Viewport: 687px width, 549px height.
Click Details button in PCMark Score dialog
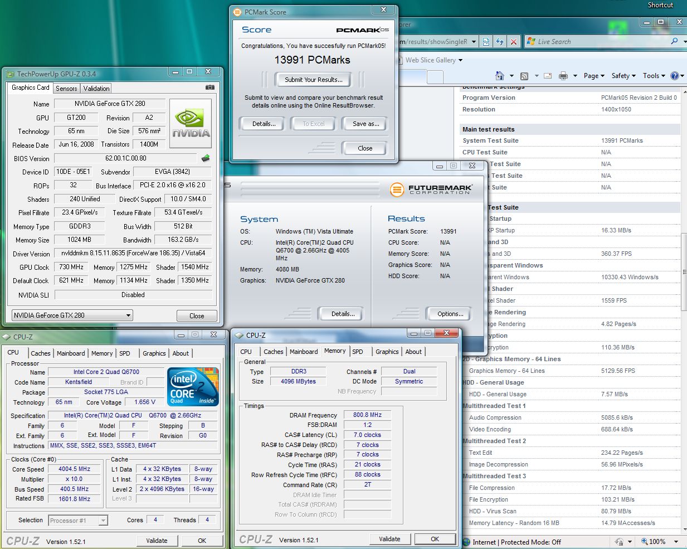tap(264, 124)
